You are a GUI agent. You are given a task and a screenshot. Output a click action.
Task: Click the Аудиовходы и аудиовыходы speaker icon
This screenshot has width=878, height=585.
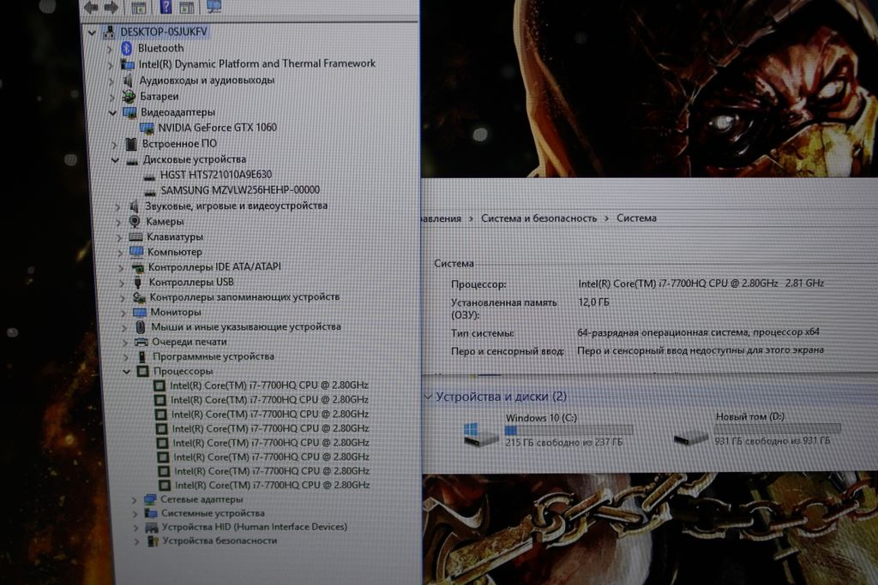(128, 81)
